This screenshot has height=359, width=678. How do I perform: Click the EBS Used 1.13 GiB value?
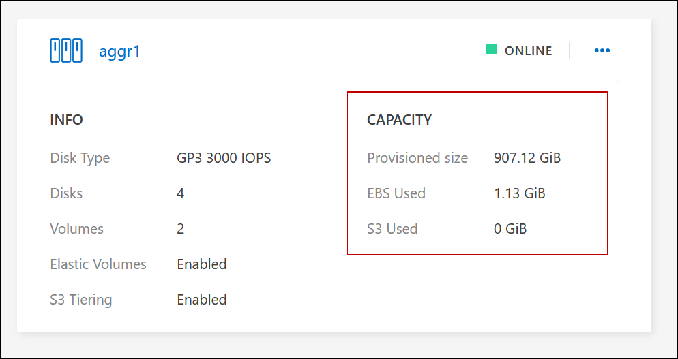[520, 193]
